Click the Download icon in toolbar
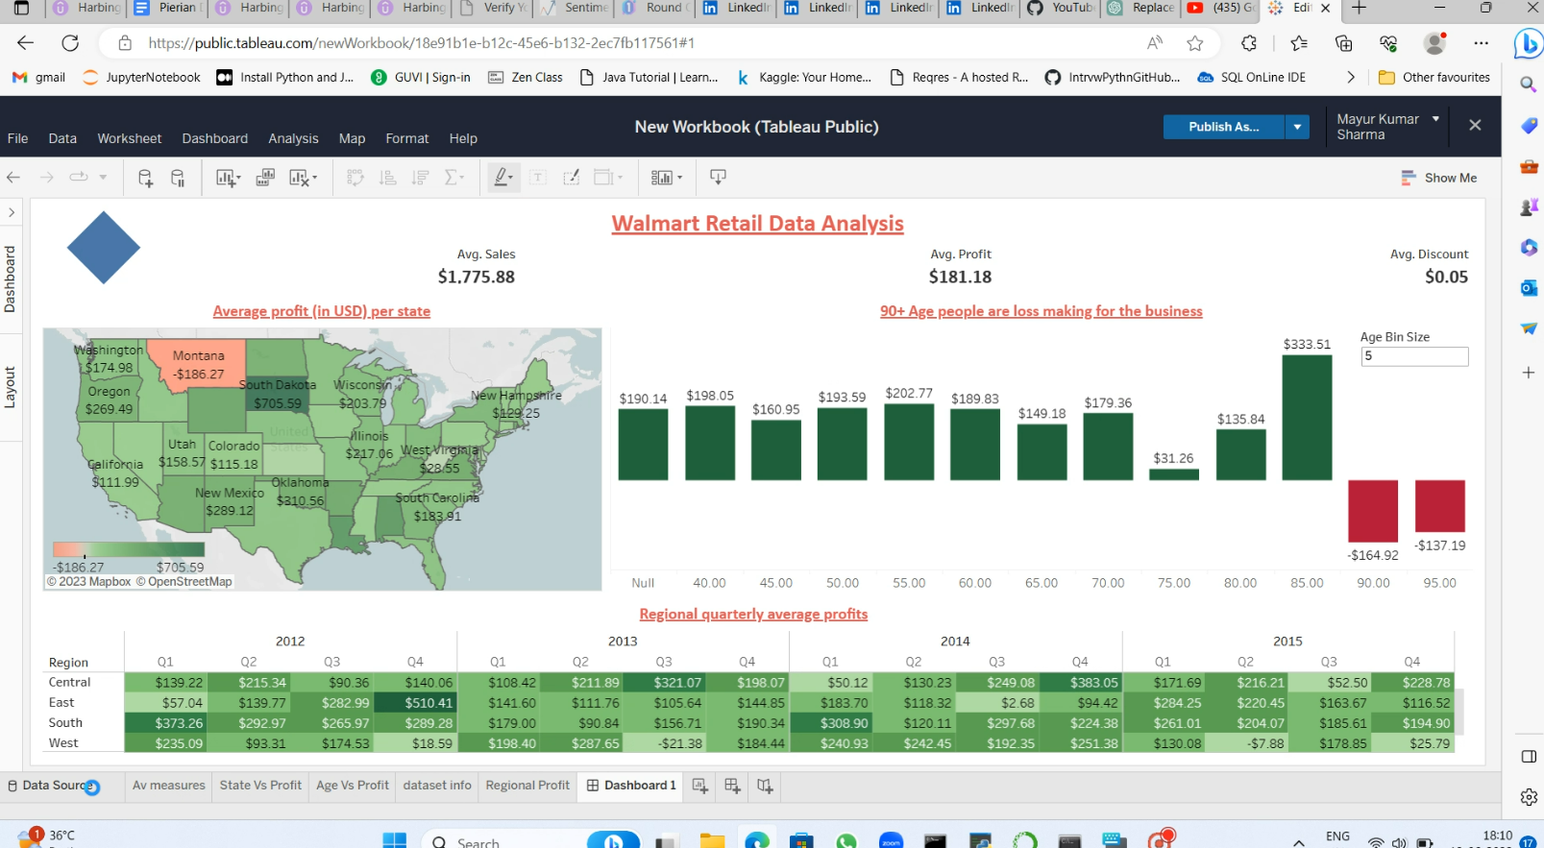1544x848 pixels. coord(718,177)
